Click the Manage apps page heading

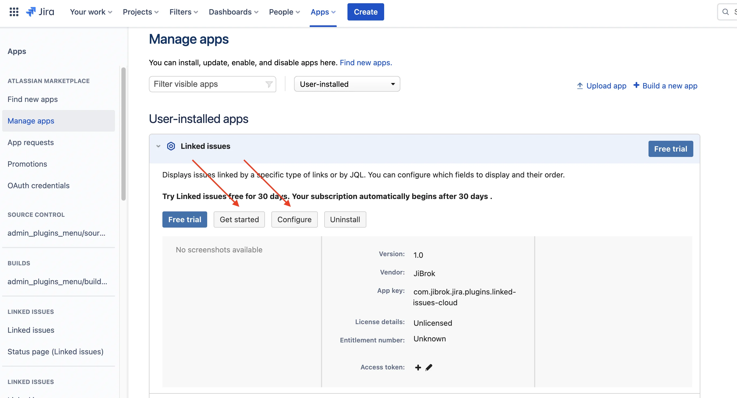189,39
